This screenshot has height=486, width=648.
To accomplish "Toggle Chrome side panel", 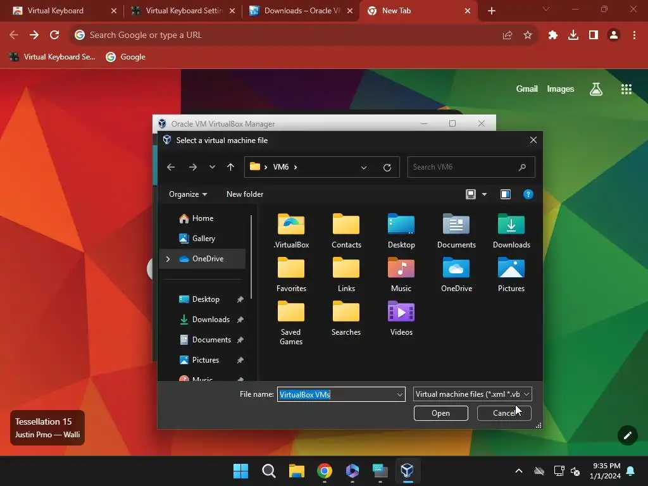I will point(594,35).
